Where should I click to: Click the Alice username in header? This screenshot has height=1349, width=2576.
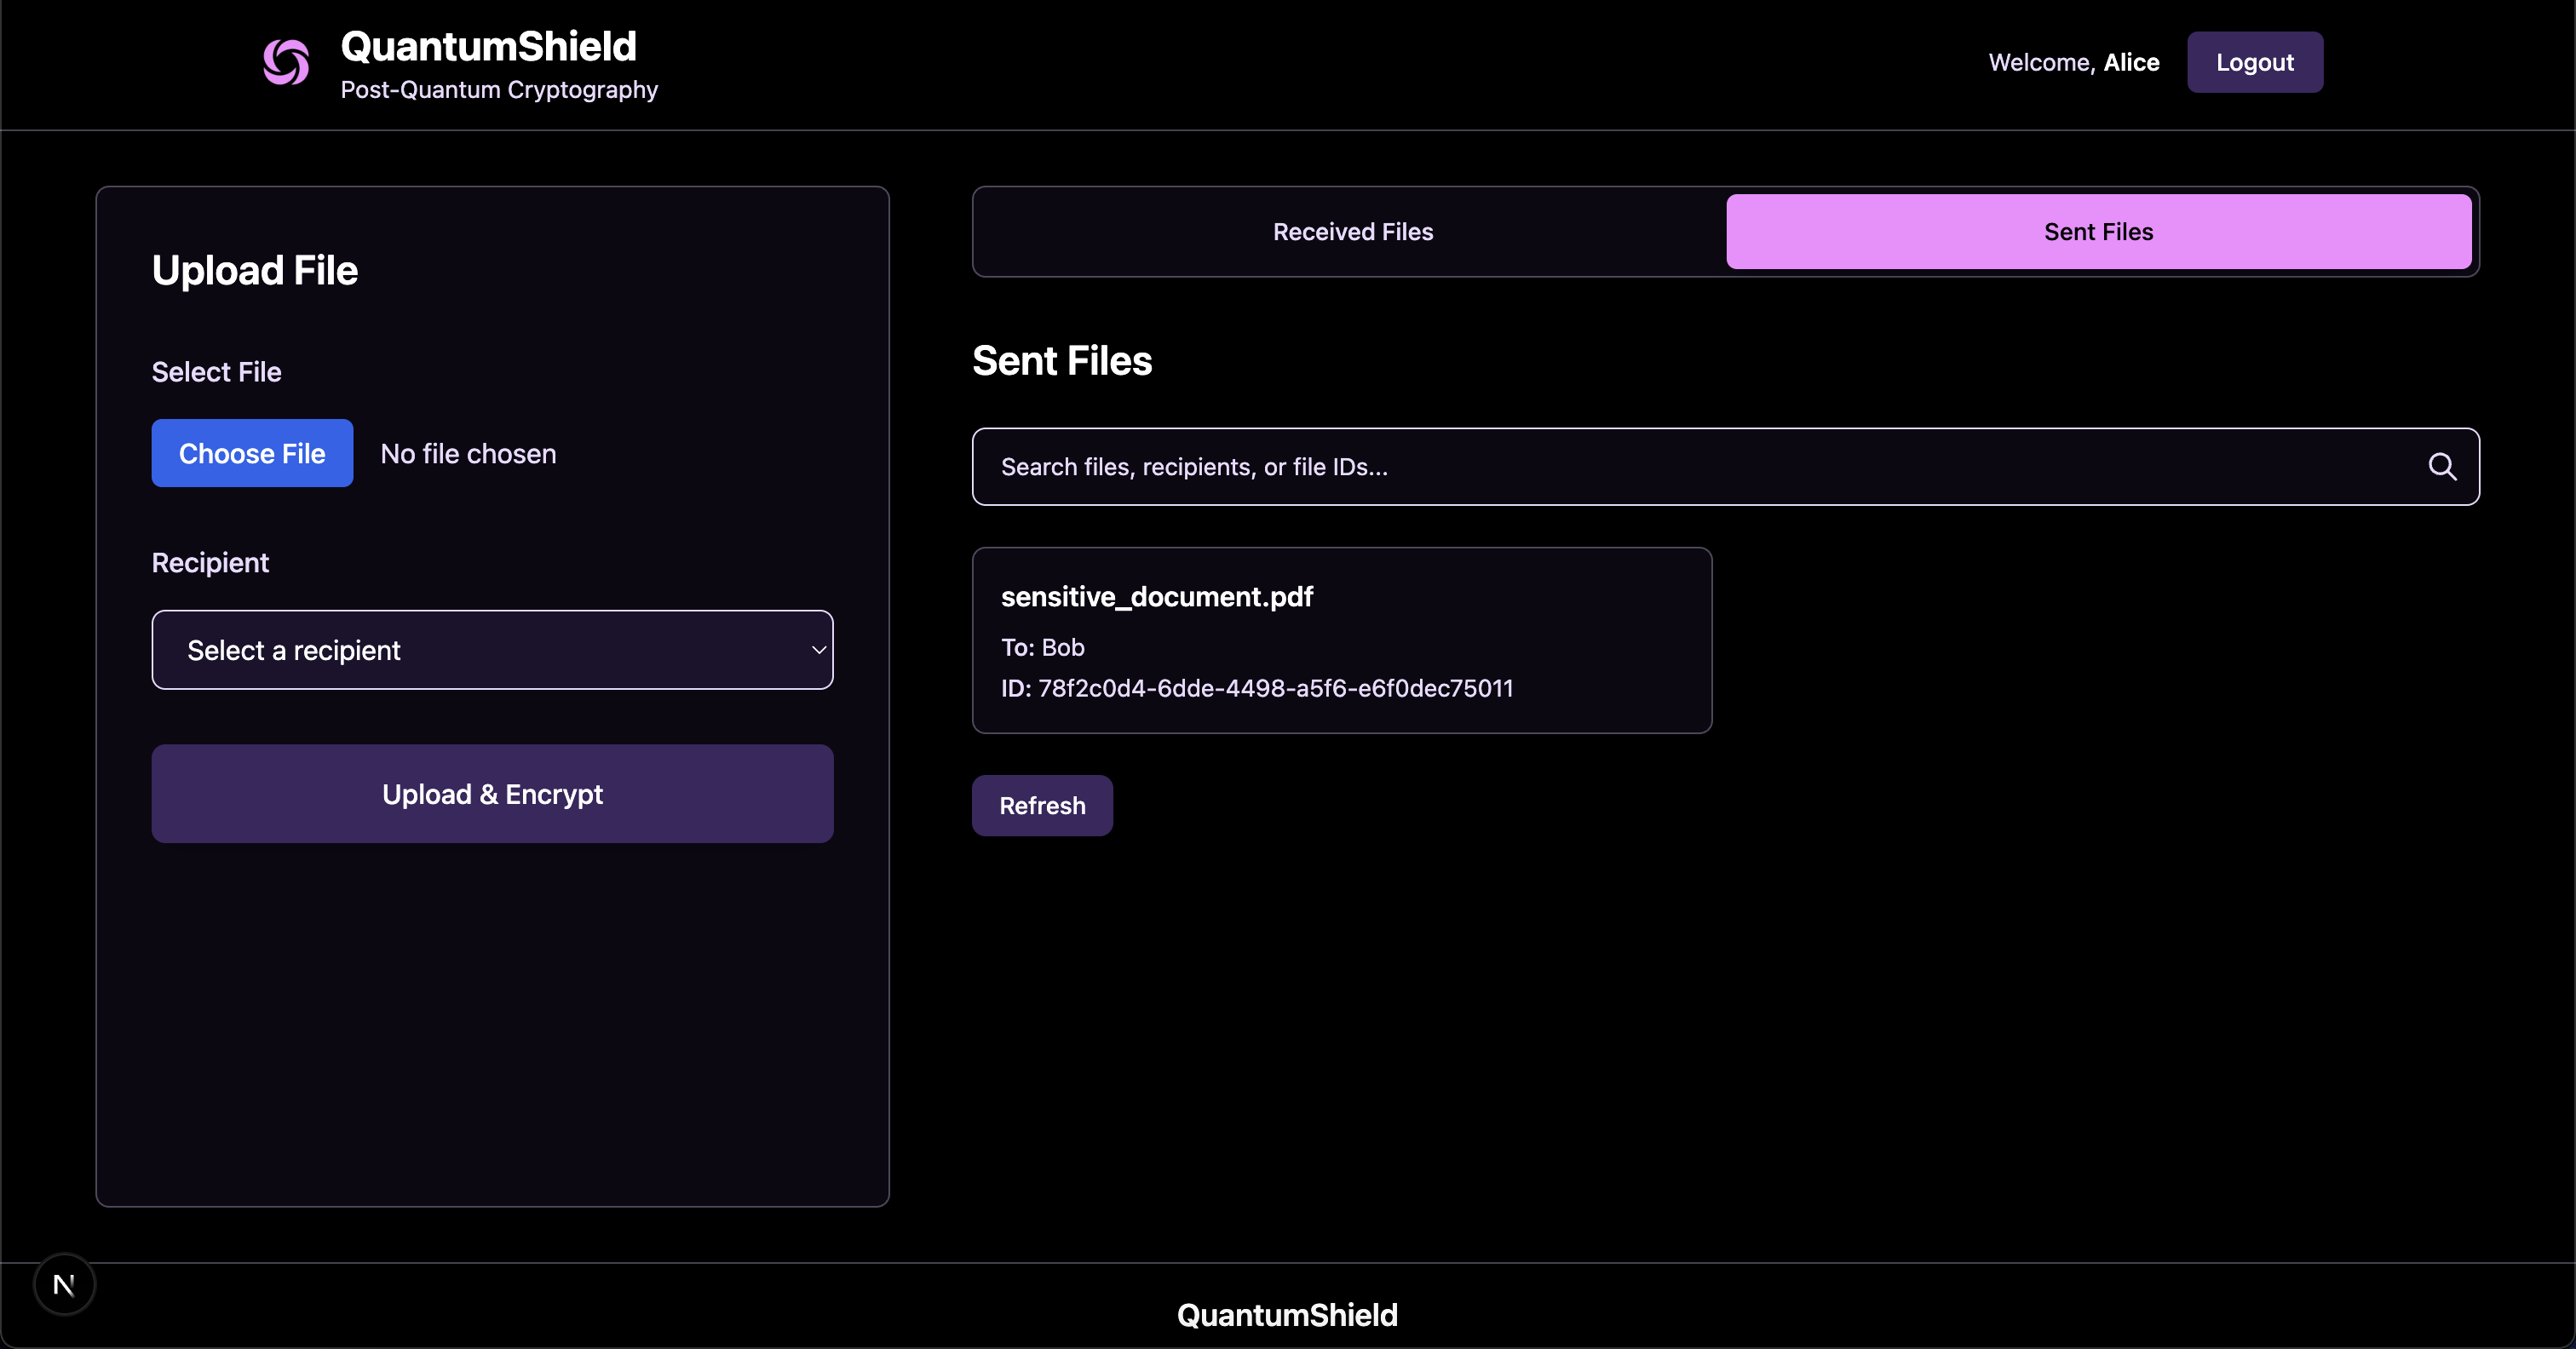(2131, 62)
